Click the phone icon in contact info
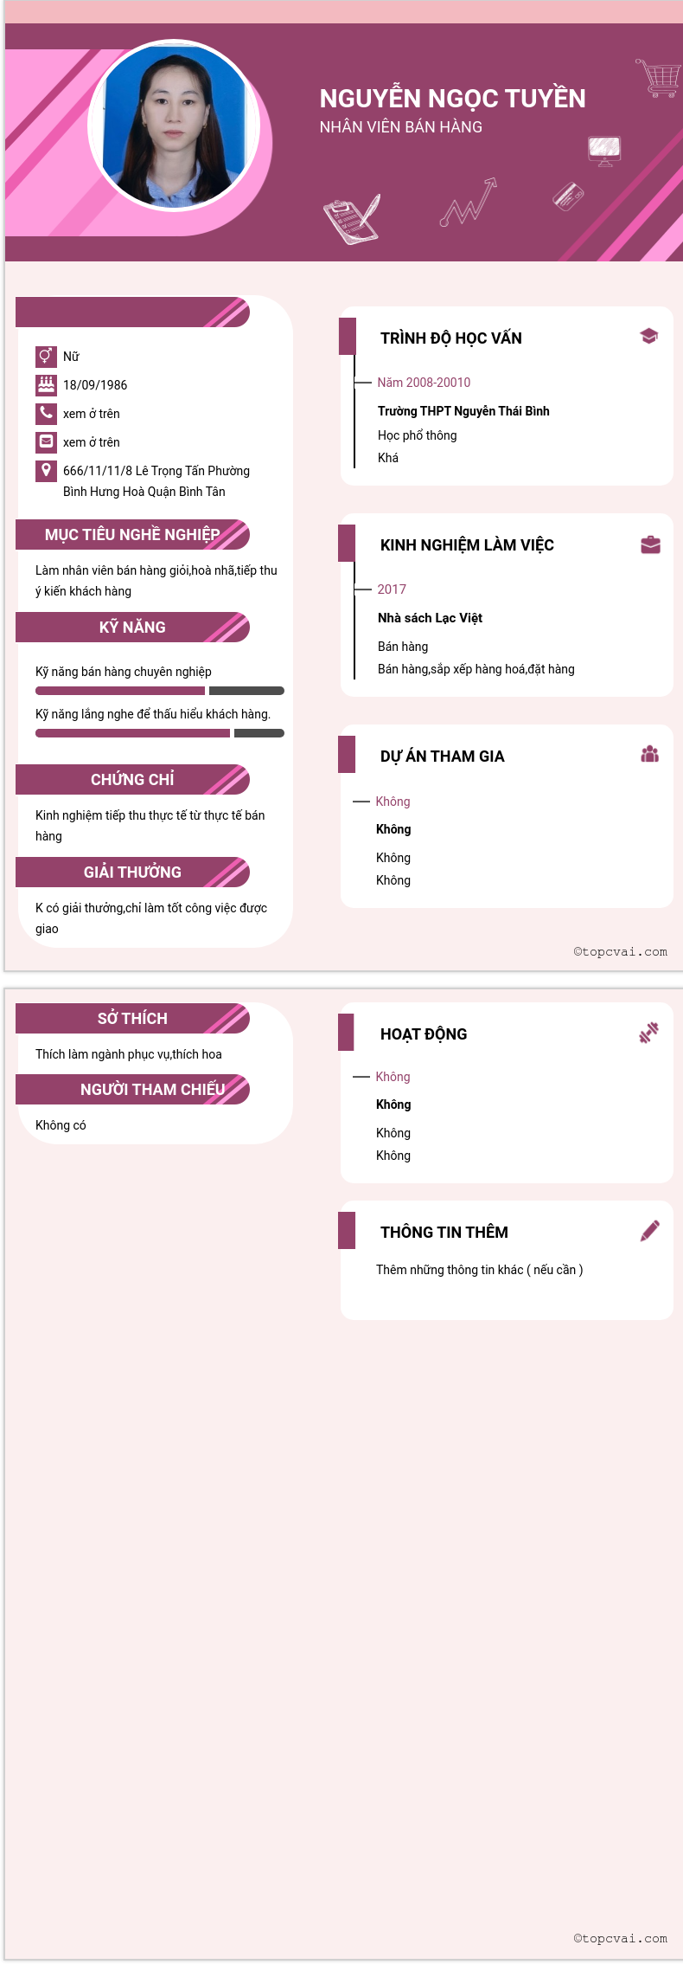The width and height of the screenshot is (683, 1977). (x=46, y=413)
